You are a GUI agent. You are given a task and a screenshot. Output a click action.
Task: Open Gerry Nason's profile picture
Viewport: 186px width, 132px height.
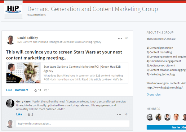click(10, 103)
